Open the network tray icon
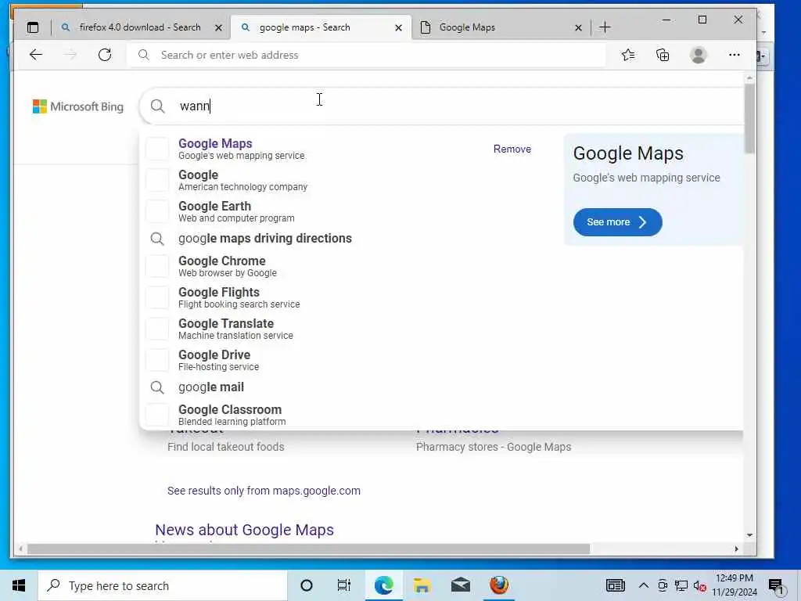The width and height of the screenshot is (801, 601). pyautogui.click(x=681, y=585)
